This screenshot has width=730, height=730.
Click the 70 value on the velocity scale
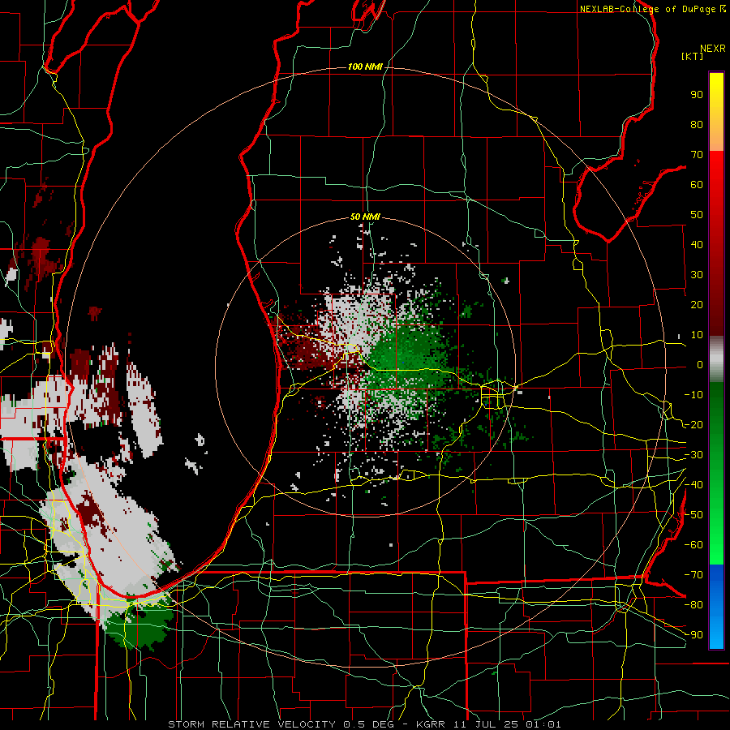click(x=697, y=155)
